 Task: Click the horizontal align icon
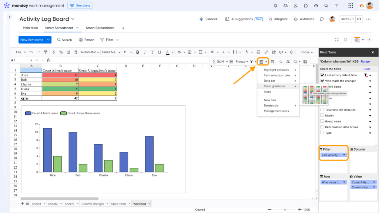tap(212, 52)
